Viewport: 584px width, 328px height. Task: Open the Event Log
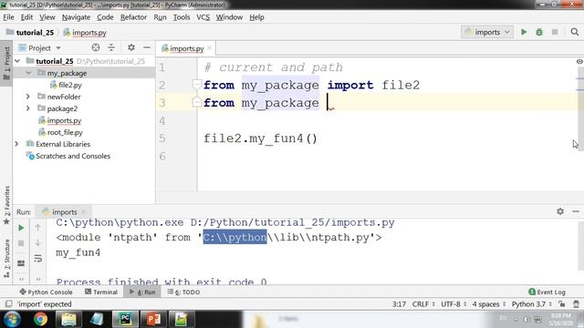point(547,292)
